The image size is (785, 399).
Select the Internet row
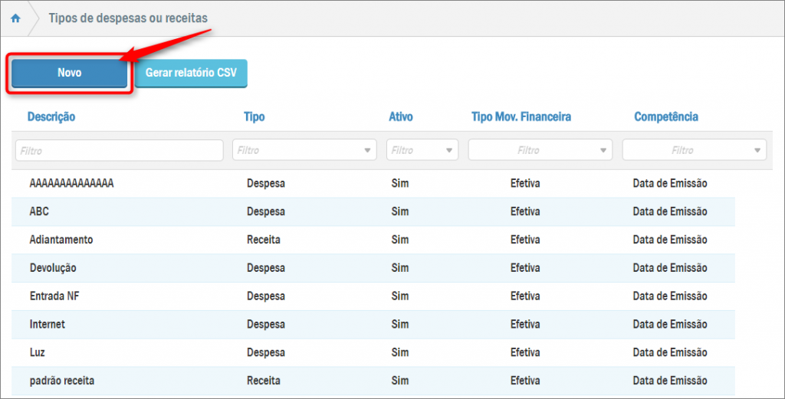point(48,324)
